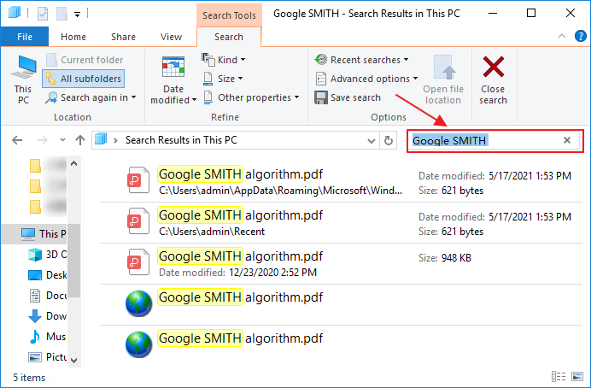Screen dimensions: 591x388
Task: Click the Save search floppy disk icon
Action: [x=321, y=97]
